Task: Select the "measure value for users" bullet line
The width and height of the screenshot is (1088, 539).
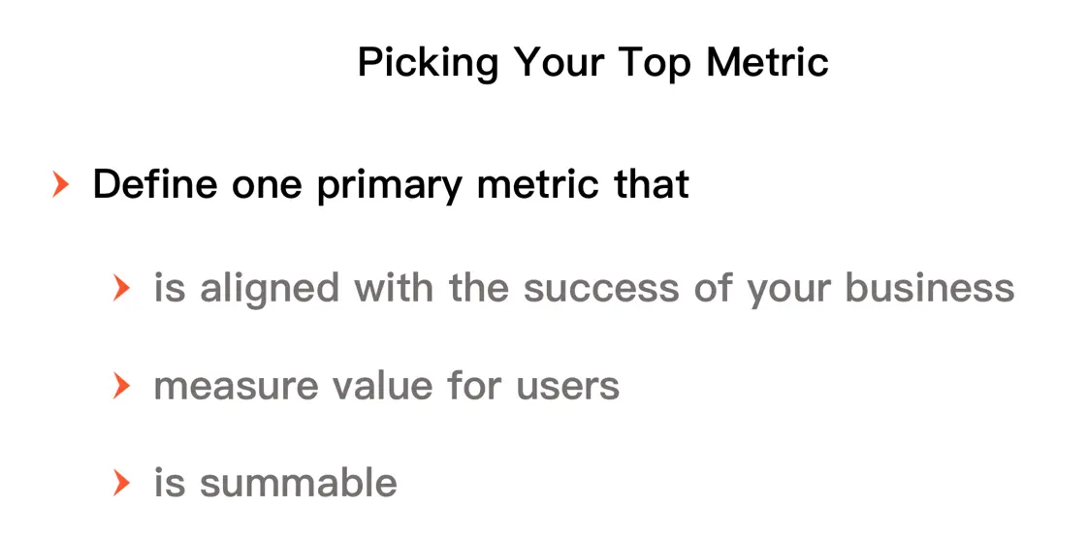Action: [386, 386]
